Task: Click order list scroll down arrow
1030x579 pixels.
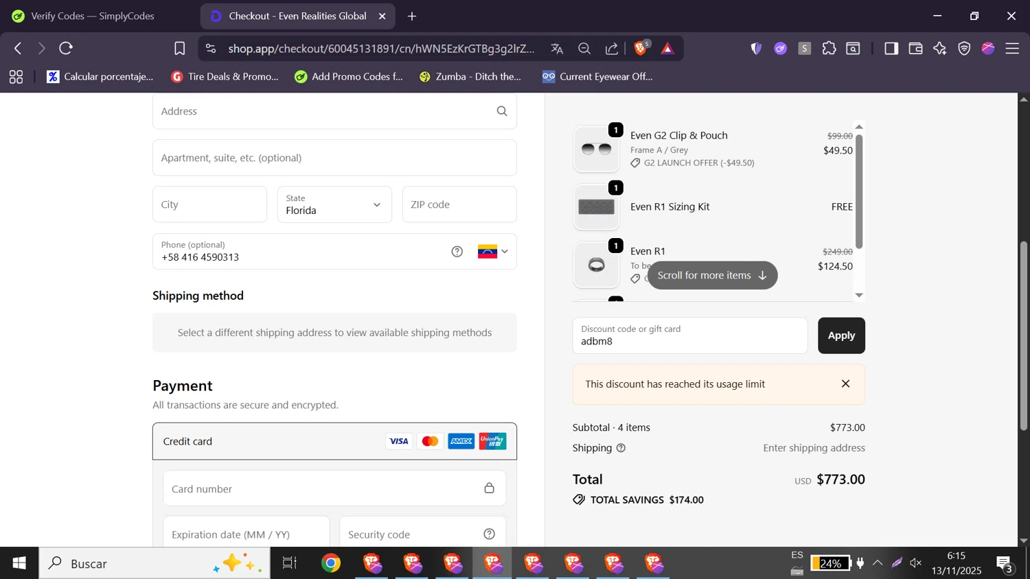Action: click(859, 295)
